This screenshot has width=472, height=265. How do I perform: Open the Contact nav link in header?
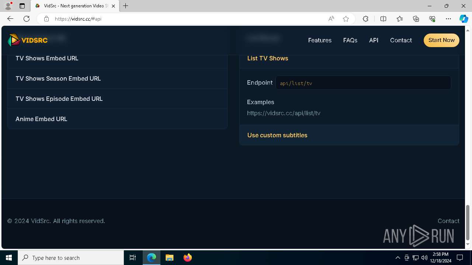401,40
